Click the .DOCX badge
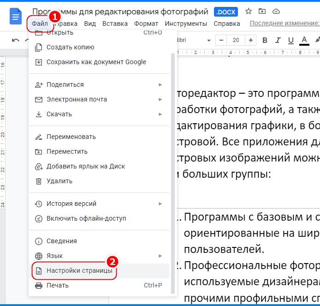This screenshot has height=306, width=320. pyautogui.click(x=226, y=12)
